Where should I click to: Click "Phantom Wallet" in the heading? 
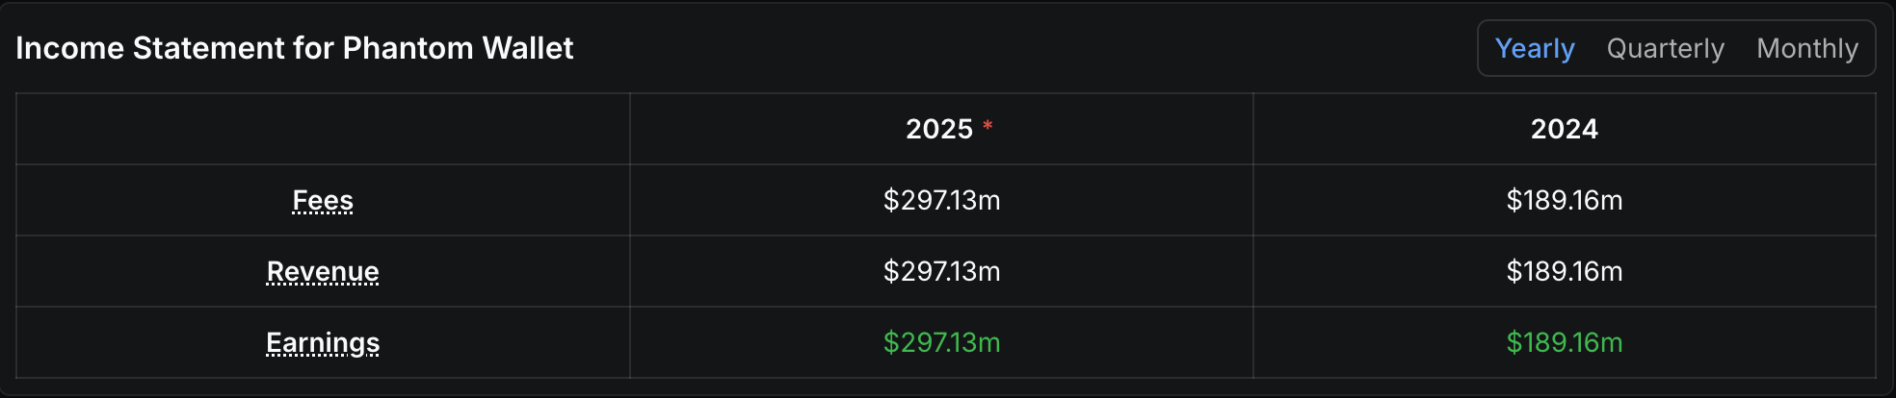click(x=458, y=48)
